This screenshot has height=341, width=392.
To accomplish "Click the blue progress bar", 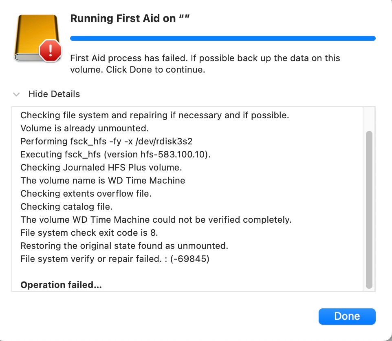I will (223, 38).
